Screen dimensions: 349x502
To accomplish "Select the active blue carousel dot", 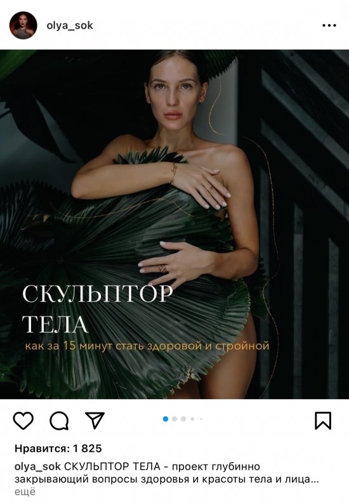I will pos(166,419).
